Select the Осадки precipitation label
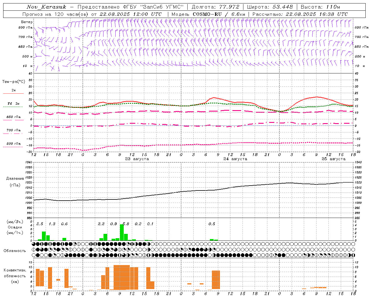Viewport: 370px width, 296px height. click(x=15, y=227)
